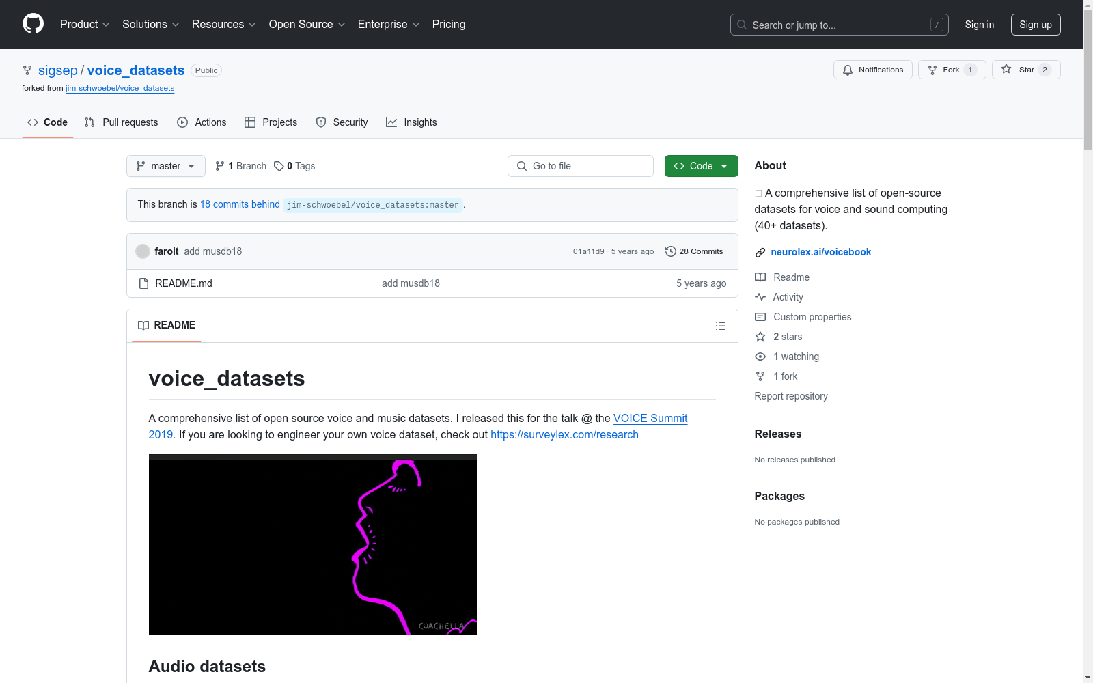Screen dimensions: 1093x683
Task: Expand the Enterprise menu
Action: click(389, 24)
